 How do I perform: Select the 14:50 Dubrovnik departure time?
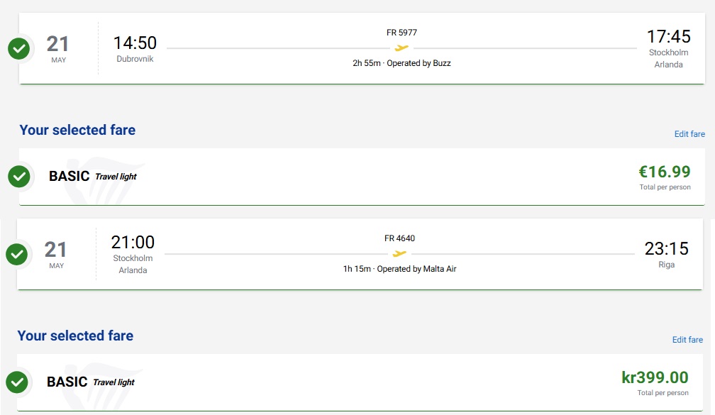point(135,43)
